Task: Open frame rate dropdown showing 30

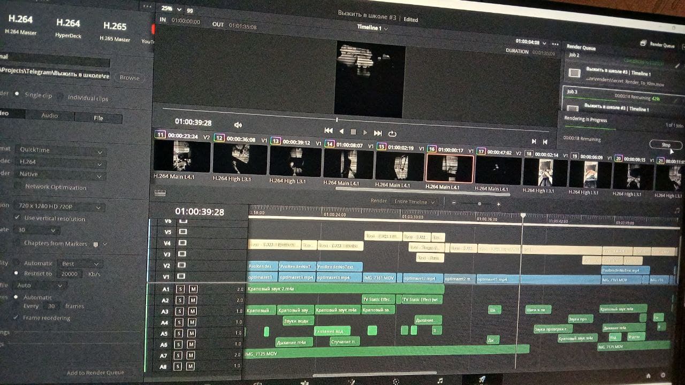Action: [x=36, y=230]
